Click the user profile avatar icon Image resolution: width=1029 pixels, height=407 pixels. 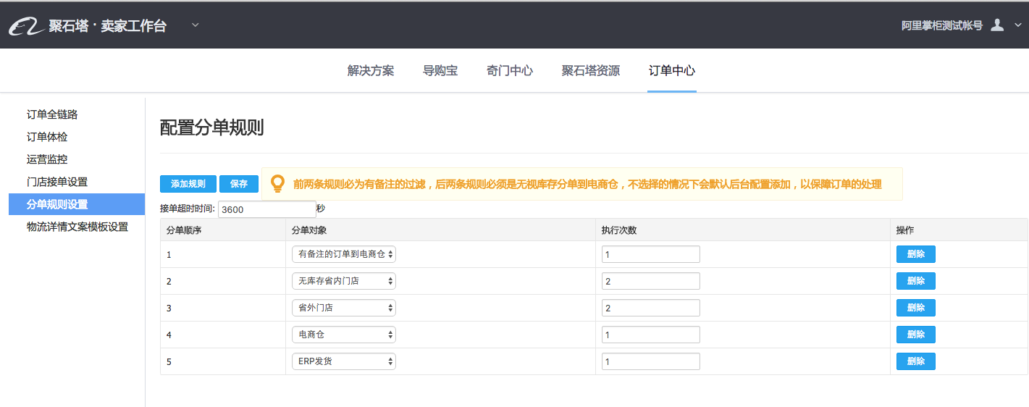[x=997, y=25]
